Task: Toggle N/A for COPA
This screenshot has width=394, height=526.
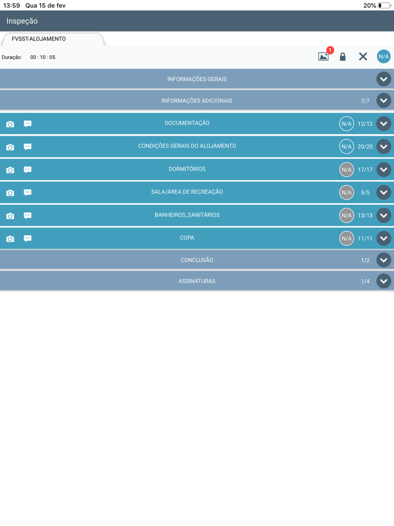Action: click(x=346, y=239)
